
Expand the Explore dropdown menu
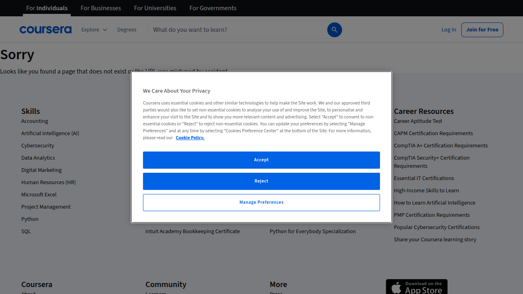pyautogui.click(x=94, y=30)
